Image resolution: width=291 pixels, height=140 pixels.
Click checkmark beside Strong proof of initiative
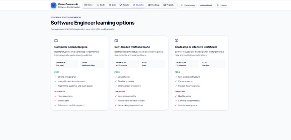(116, 86)
